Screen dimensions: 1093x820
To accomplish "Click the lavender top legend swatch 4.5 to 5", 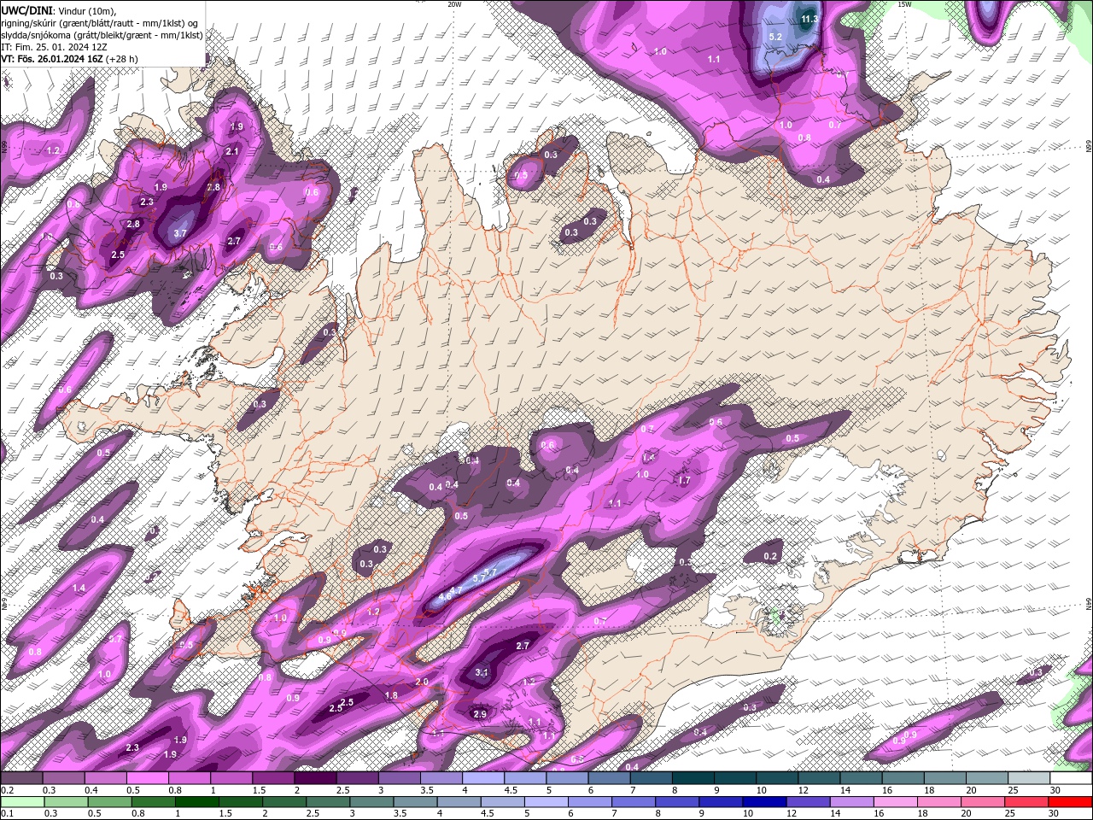I will click(525, 779).
